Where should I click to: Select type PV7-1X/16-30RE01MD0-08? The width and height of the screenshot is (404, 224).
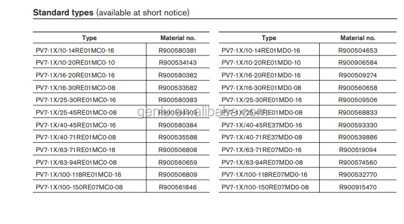tap(261, 88)
